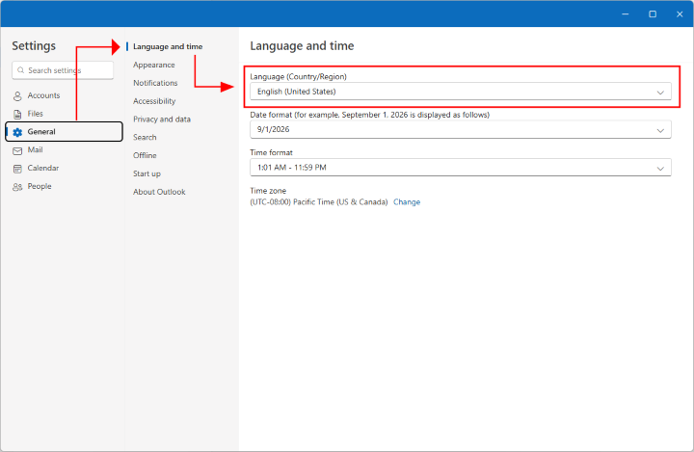Click the Mail envelope icon
Viewport: 694px width, 452px height.
pyautogui.click(x=17, y=150)
